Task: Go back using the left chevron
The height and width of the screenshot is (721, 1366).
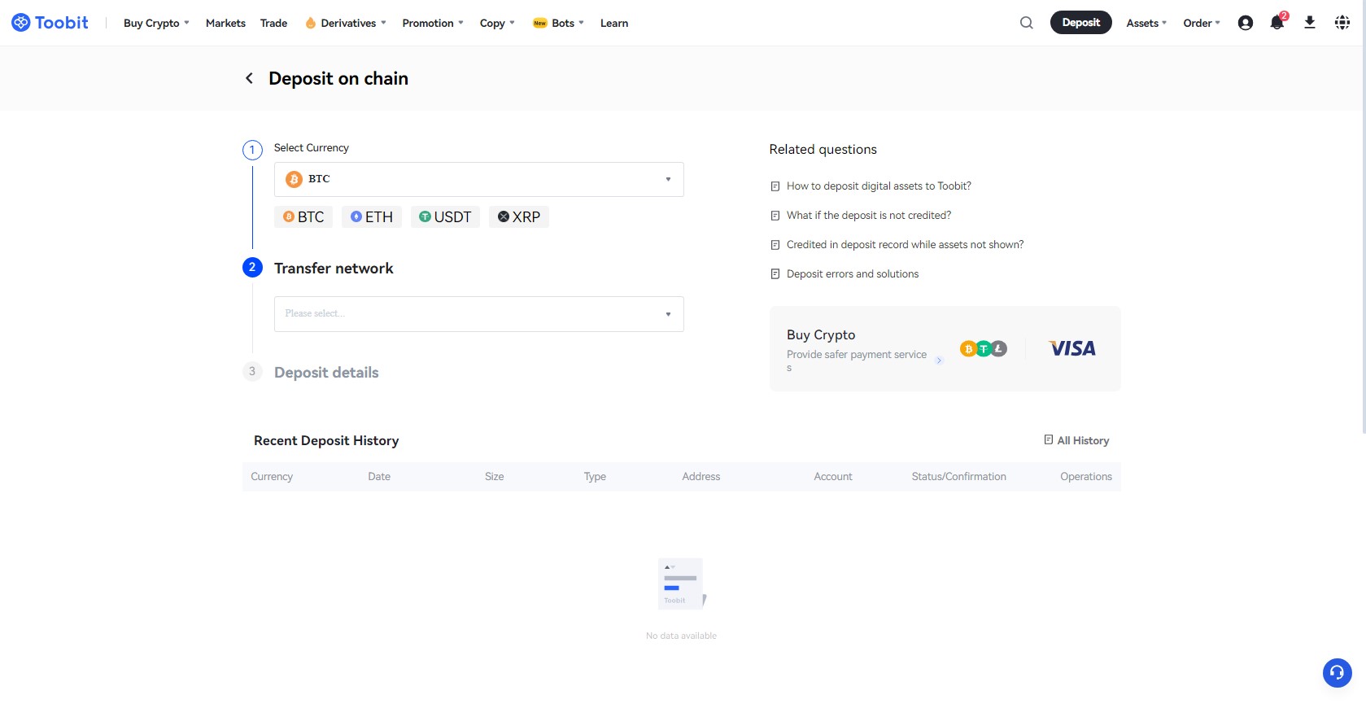Action: 249,78
